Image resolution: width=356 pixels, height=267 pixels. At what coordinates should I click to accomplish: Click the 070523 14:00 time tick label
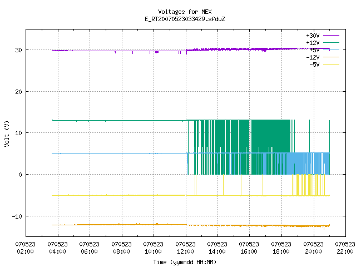point(217,248)
